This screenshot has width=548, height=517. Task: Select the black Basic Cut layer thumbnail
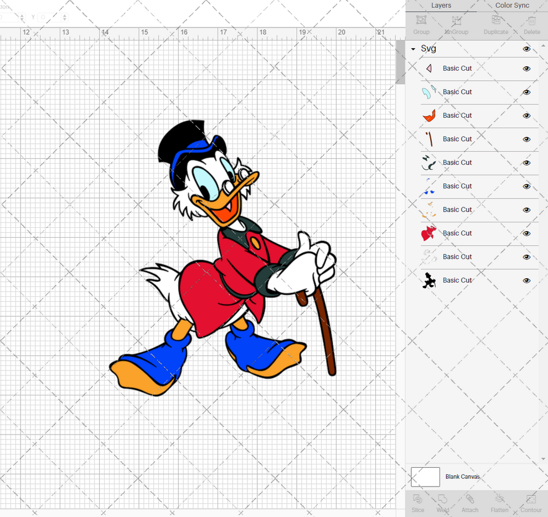click(x=428, y=280)
